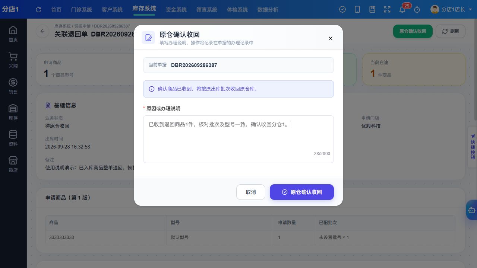The height and width of the screenshot is (268, 477).
Task: Switch to the 数据分析 tab
Action: click(x=268, y=10)
